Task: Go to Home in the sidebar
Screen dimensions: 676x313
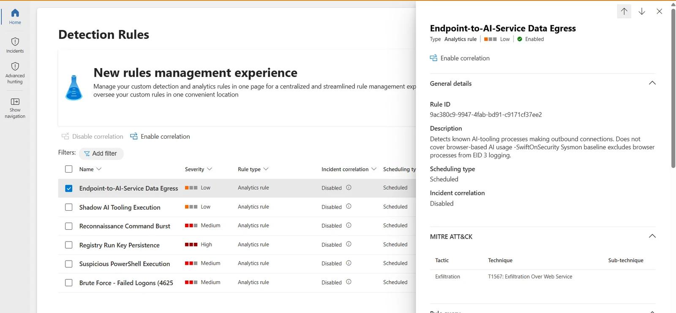Action: 15,16
